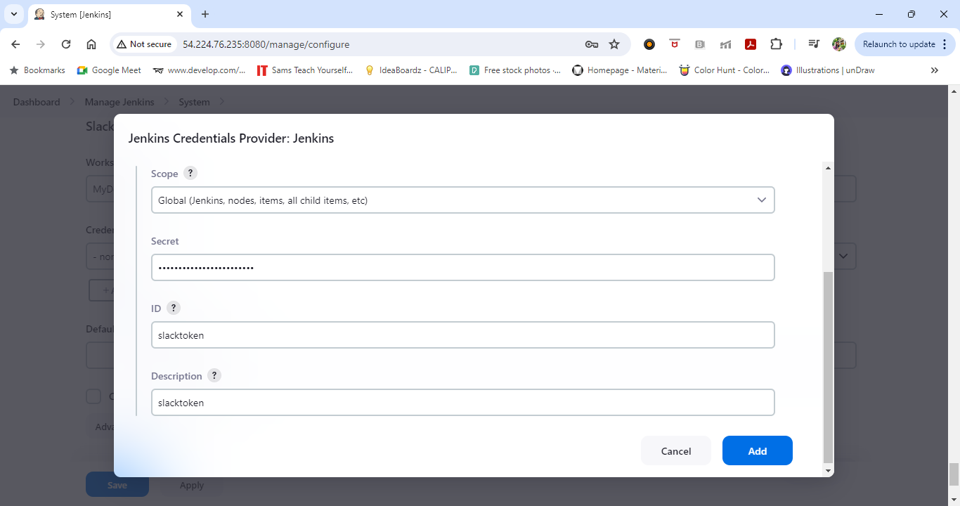Image resolution: width=960 pixels, height=506 pixels.
Task: Minimize the Chrome window
Action: (x=879, y=14)
